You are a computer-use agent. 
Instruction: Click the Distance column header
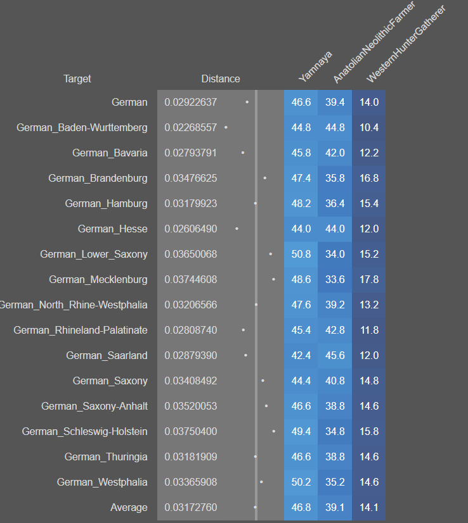[x=221, y=79]
